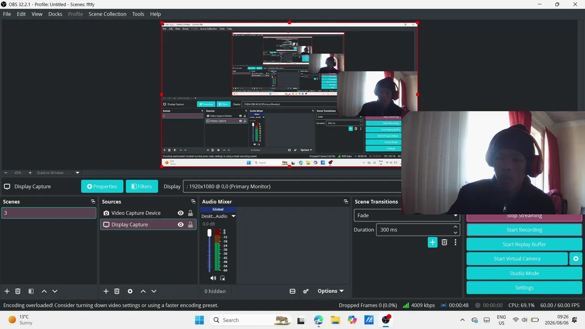Image resolution: width=585 pixels, height=329 pixels.
Task: Select scene "3" in the Scenes list
Action: 49,213
